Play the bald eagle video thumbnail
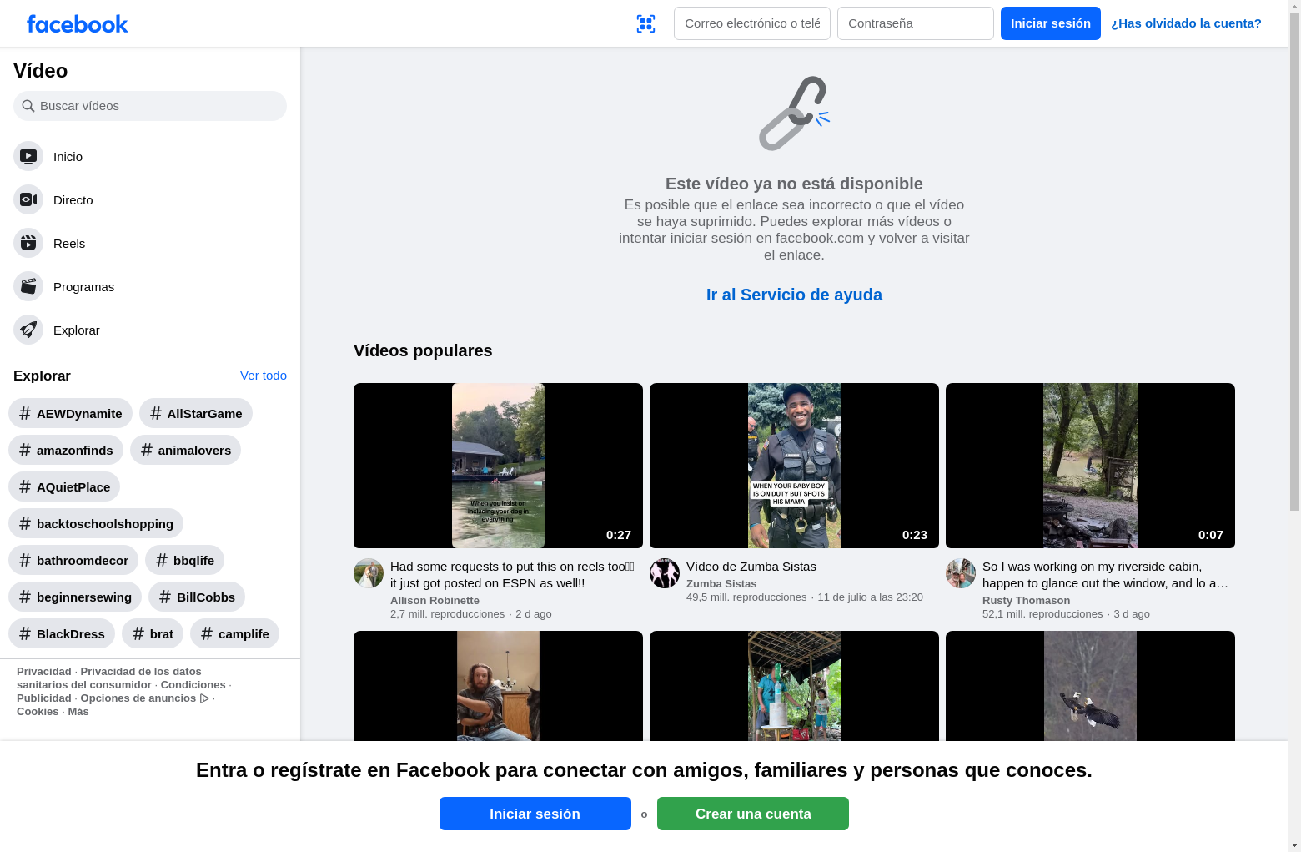The height and width of the screenshot is (852, 1301). click(x=1090, y=686)
